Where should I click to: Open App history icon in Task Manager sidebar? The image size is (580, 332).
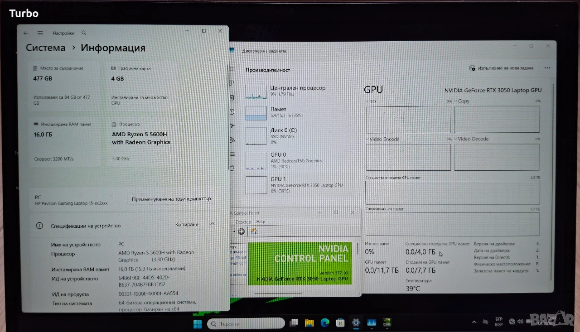pos(232,111)
